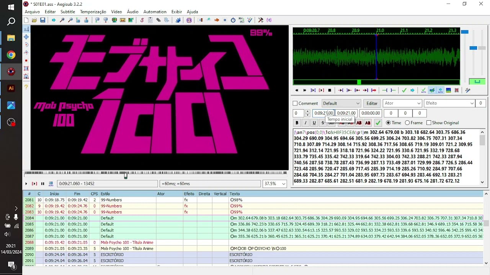490x275 pixels.
Task: Add lead-in to audio selection
Action: click(x=385, y=91)
